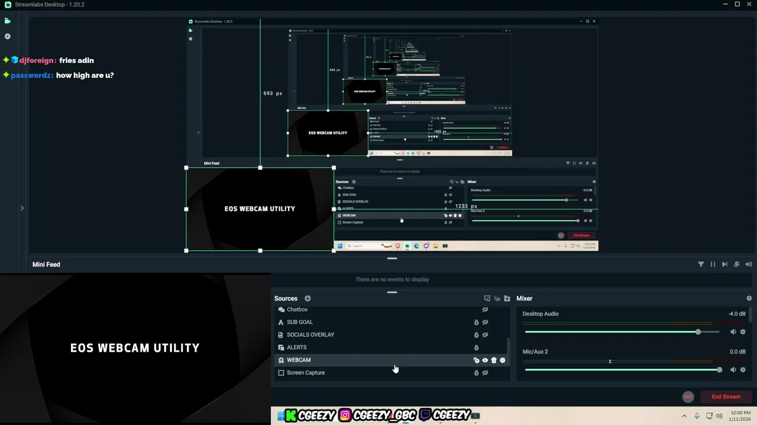This screenshot has width=757, height=425.
Task: Select the Chatbox source row
Action: pyautogui.click(x=390, y=309)
